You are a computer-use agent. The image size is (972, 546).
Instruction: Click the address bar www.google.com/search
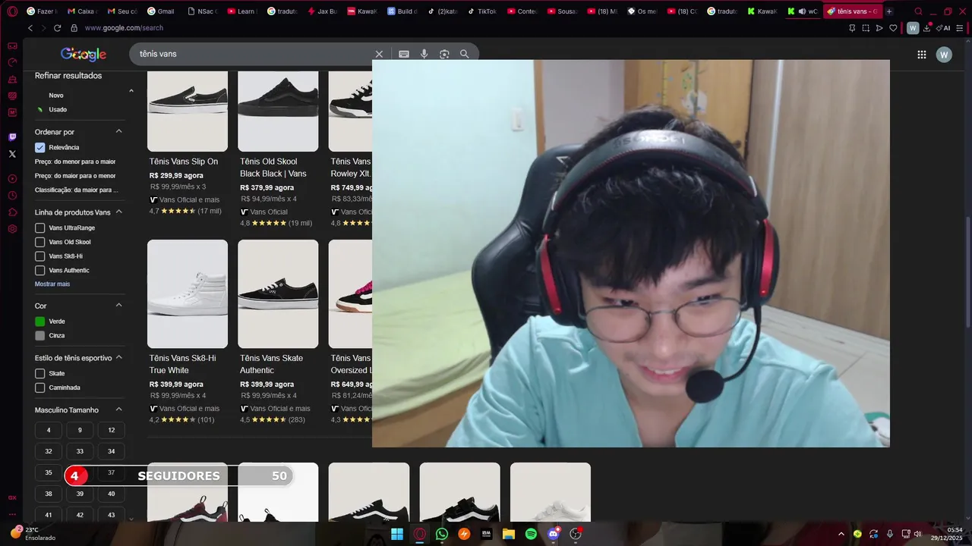pyautogui.click(x=124, y=28)
